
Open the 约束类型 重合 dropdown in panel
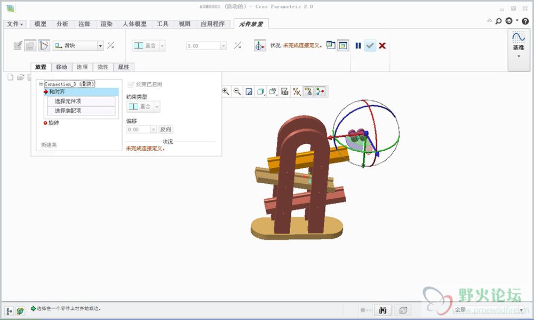(x=144, y=107)
